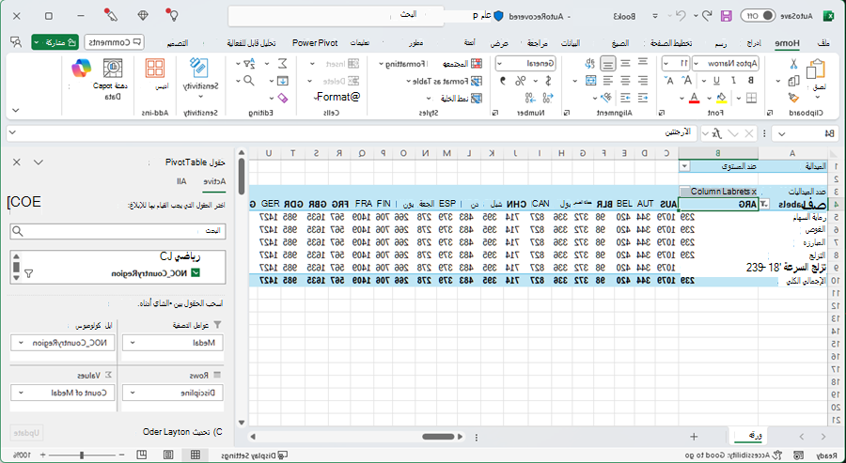Open the Add-ins icon

[x=155, y=69]
